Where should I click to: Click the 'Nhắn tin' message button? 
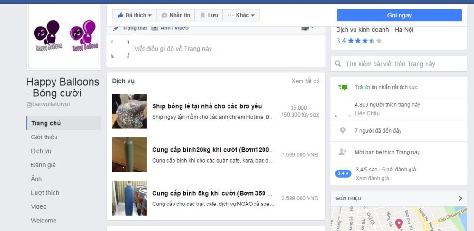coord(176,15)
